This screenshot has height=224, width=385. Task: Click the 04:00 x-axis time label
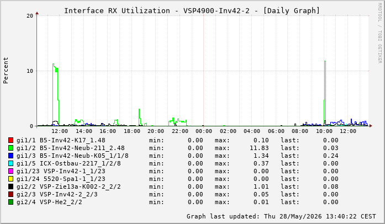(x=252, y=131)
